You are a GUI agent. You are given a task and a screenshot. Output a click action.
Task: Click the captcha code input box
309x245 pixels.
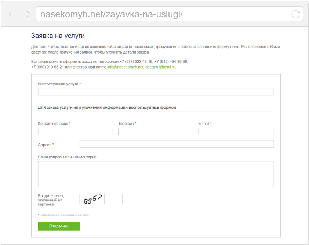pyautogui.click(x=113, y=199)
